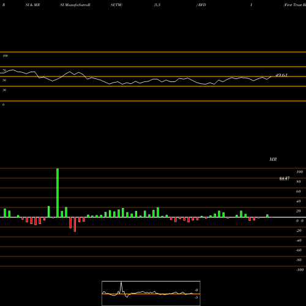
Task: Click the MR panel title label
Action: pos(273,159)
